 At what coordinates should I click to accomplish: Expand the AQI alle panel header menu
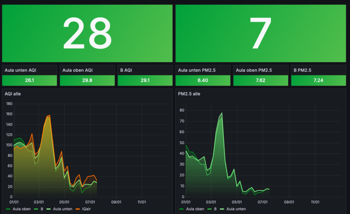[x=13, y=94]
